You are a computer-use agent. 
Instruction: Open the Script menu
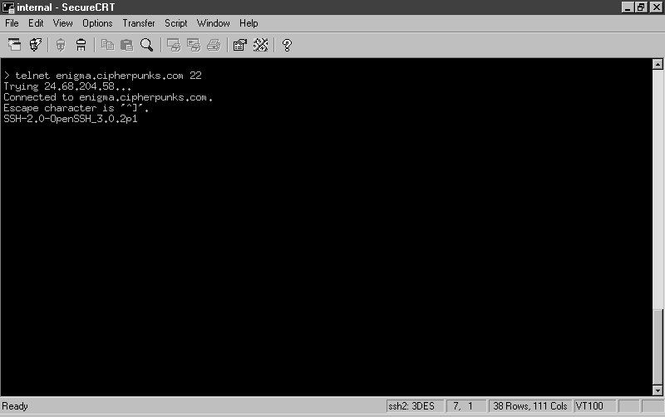176,23
